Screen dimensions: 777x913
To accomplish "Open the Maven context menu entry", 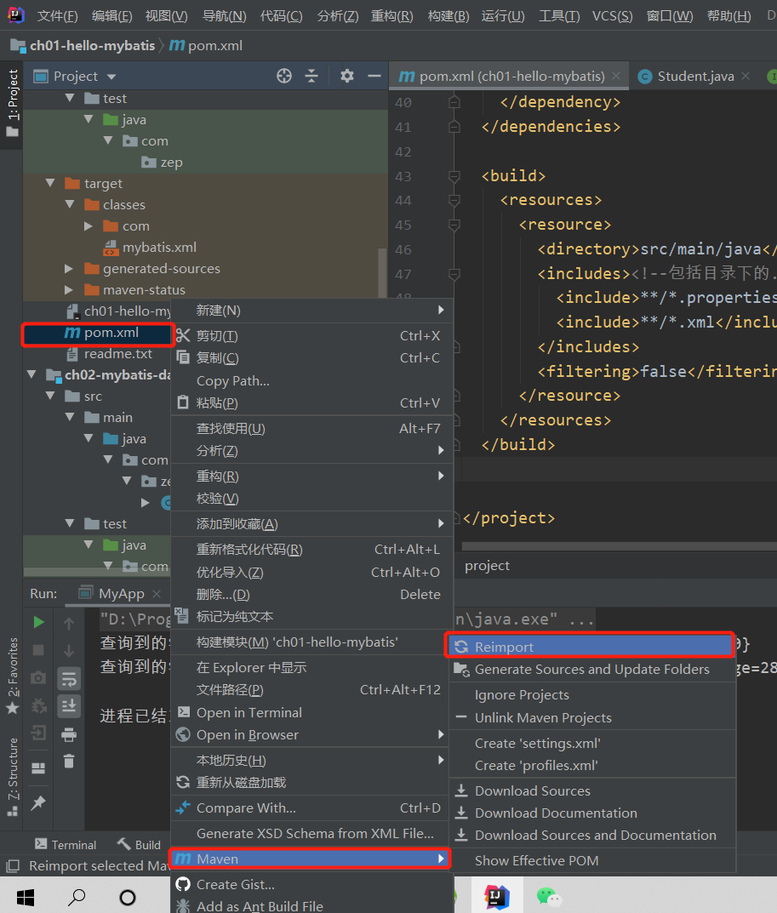I will [311, 859].
